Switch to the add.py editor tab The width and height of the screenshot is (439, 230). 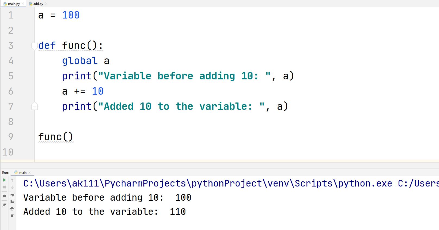(38, 4)
